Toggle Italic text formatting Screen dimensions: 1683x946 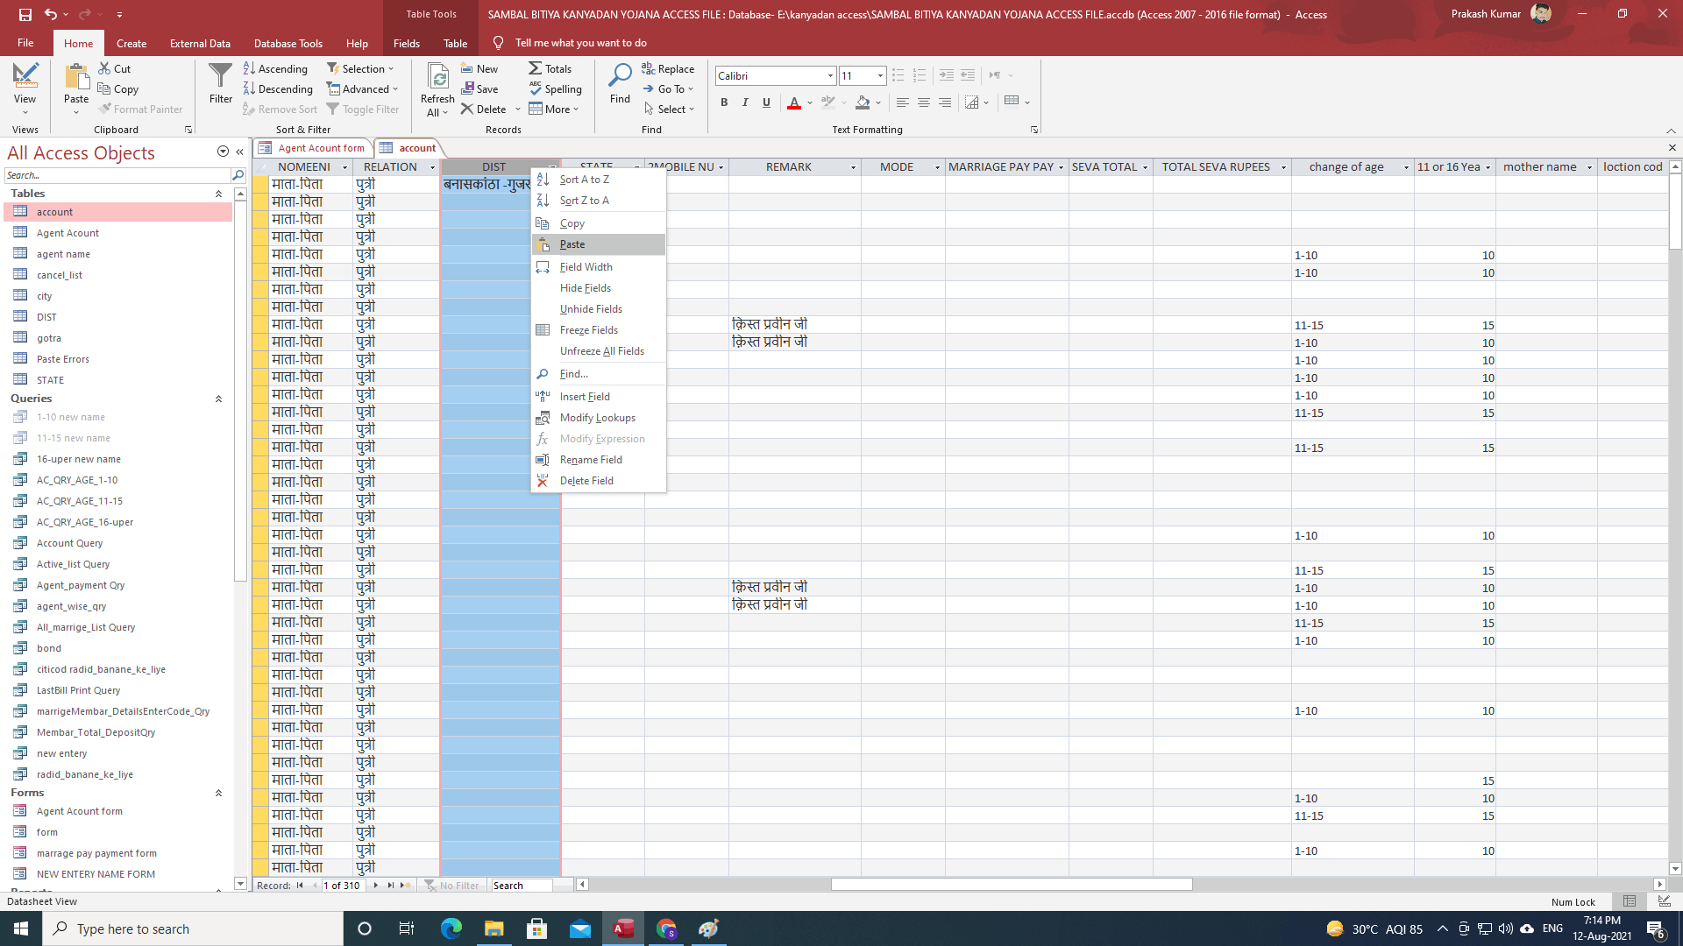click(745, 102)
